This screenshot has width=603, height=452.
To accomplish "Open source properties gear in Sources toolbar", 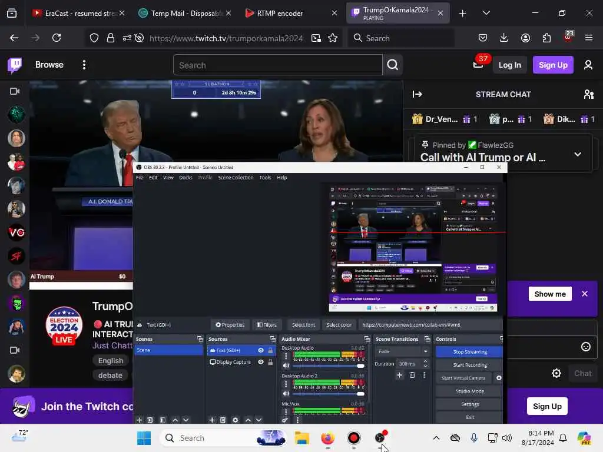I will coord(236,420).
